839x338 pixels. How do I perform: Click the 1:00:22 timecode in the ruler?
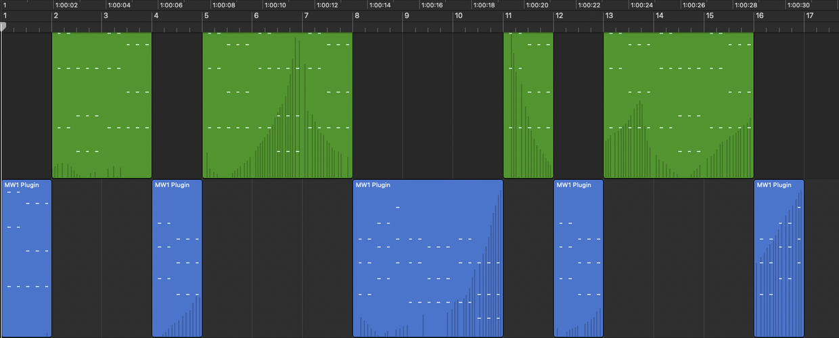click(x=588, y=5)
